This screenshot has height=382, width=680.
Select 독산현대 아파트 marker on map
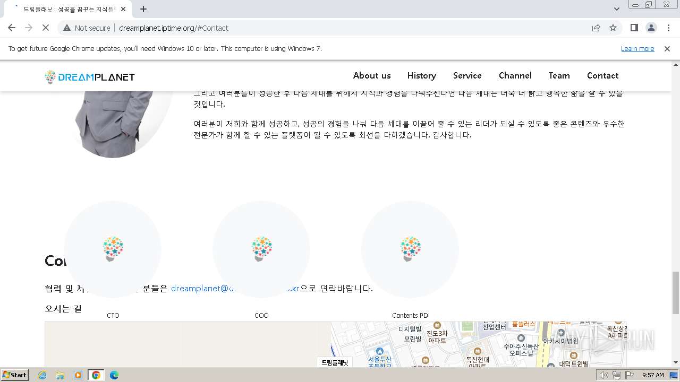(x=477, y=351)
